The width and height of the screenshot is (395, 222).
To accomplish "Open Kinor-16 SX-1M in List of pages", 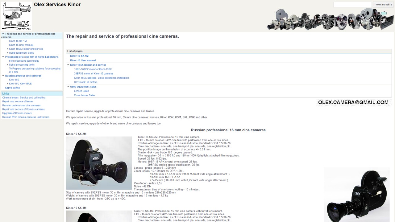I will (x=79, y=56).
